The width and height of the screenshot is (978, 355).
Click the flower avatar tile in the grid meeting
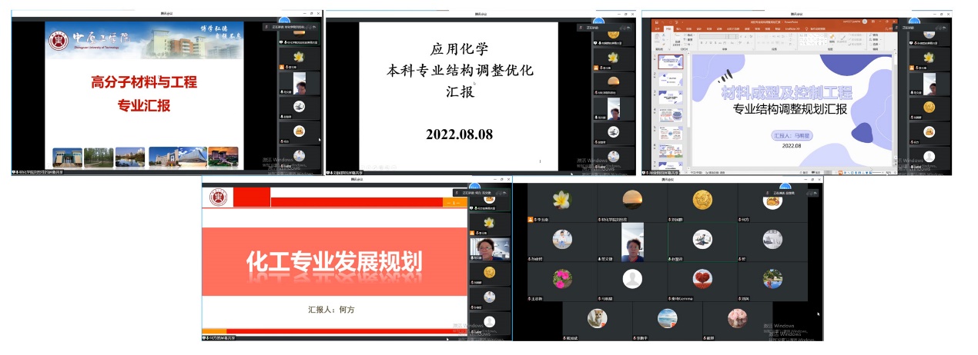tap(561, 200)
